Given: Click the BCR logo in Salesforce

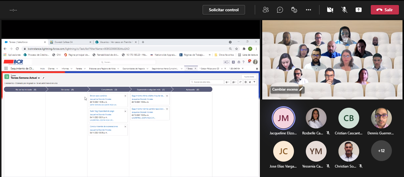Looking at the screenshot, I should 13,62.
